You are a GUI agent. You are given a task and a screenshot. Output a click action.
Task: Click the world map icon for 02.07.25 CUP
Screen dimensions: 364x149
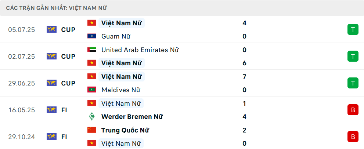[x=51, y=57]
